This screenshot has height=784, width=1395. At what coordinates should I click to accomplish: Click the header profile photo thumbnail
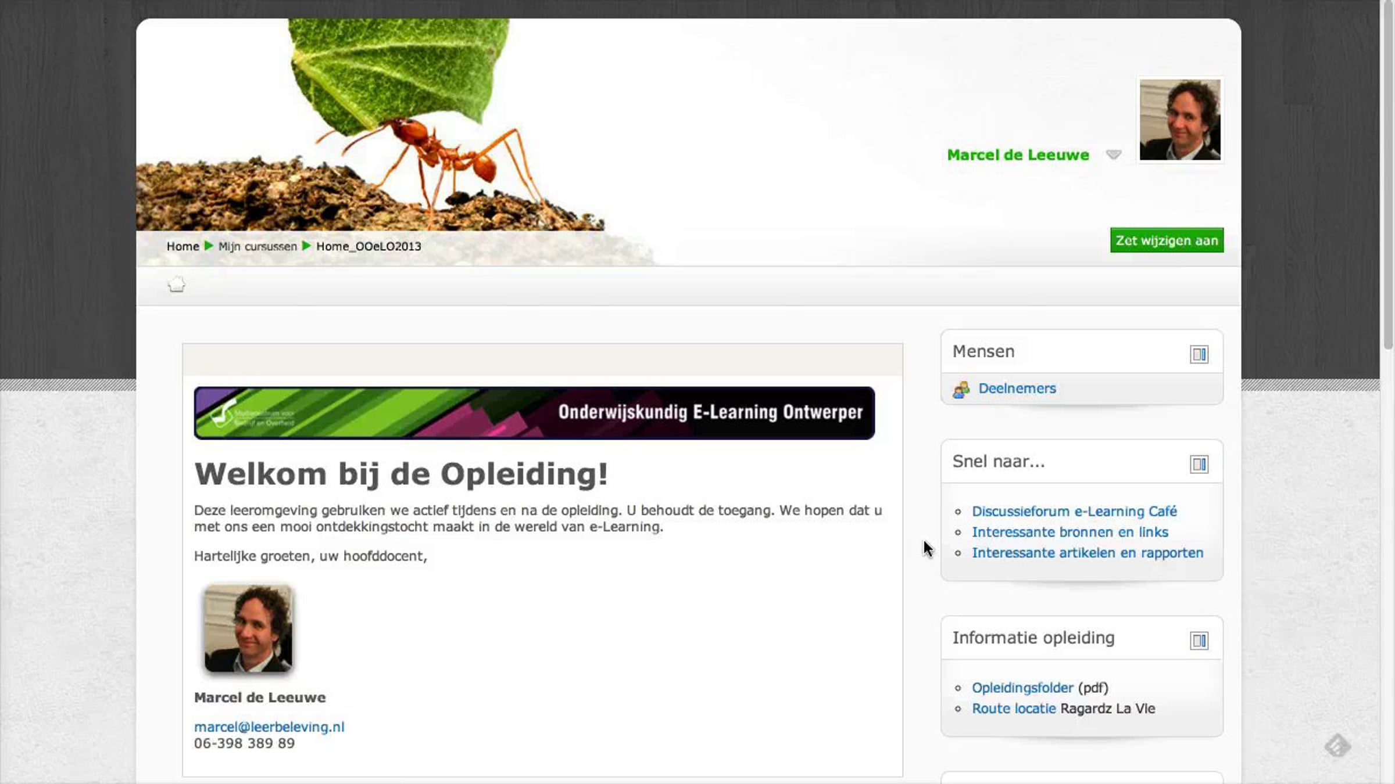(1179, 120)
